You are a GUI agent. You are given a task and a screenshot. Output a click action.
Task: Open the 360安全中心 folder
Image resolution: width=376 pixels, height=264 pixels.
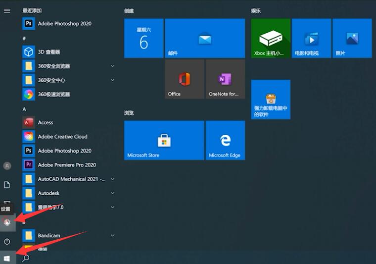click(69, 80)
